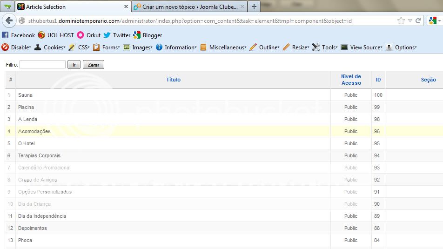Reload the page using refresh icon
Viewport: 443px width, 249px height.
point(418,21)
